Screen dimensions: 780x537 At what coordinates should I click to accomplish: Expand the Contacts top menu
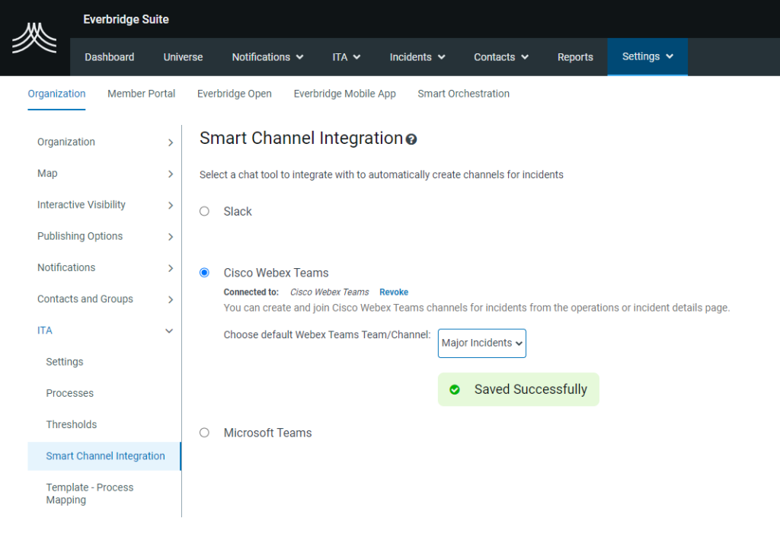[501, 57]
